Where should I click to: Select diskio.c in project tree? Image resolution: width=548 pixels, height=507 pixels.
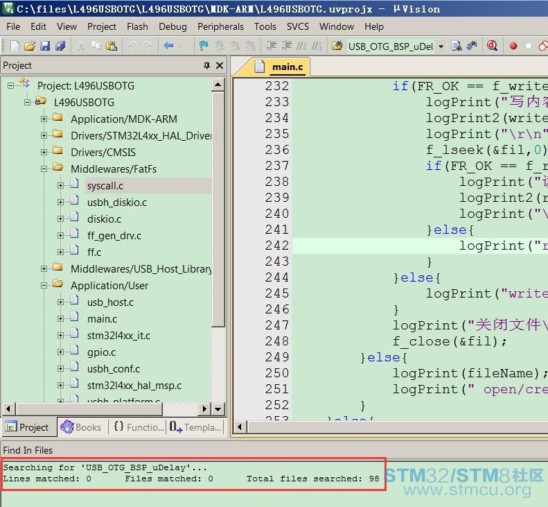104,219
